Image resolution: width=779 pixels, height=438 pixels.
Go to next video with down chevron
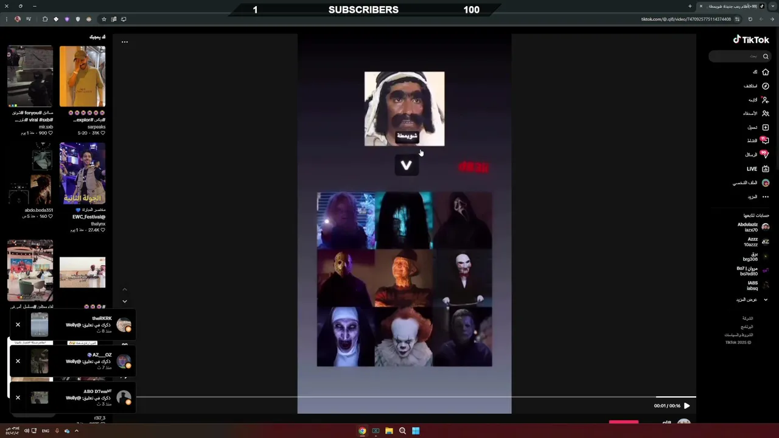click(125, 301)
